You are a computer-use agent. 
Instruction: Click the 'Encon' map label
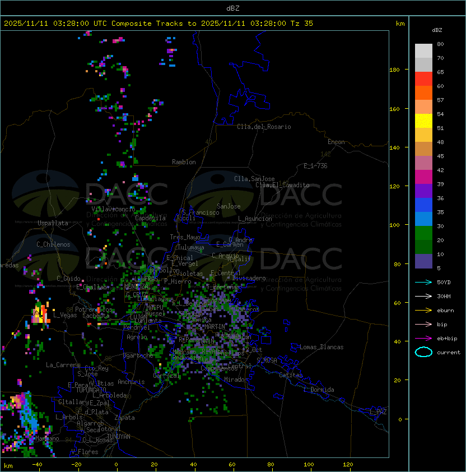[336, 142]
